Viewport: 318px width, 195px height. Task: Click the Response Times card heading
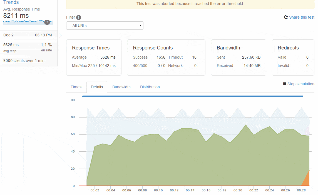(91, 47)
